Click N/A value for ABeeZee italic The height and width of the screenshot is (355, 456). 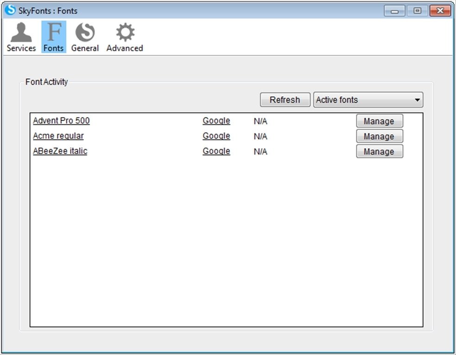260,151
